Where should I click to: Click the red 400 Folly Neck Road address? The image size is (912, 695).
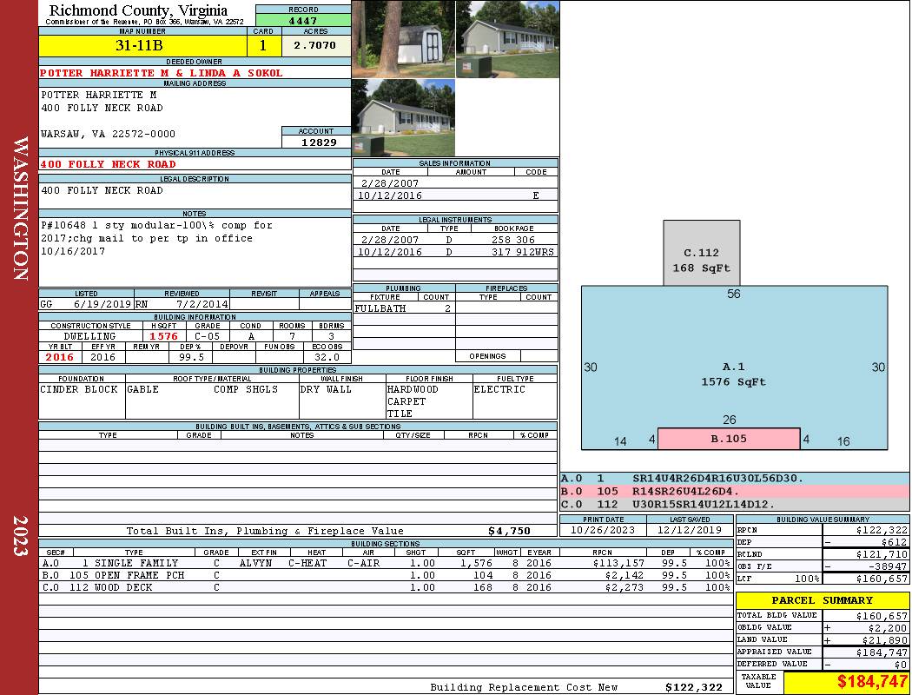click(x=109, y=164)
